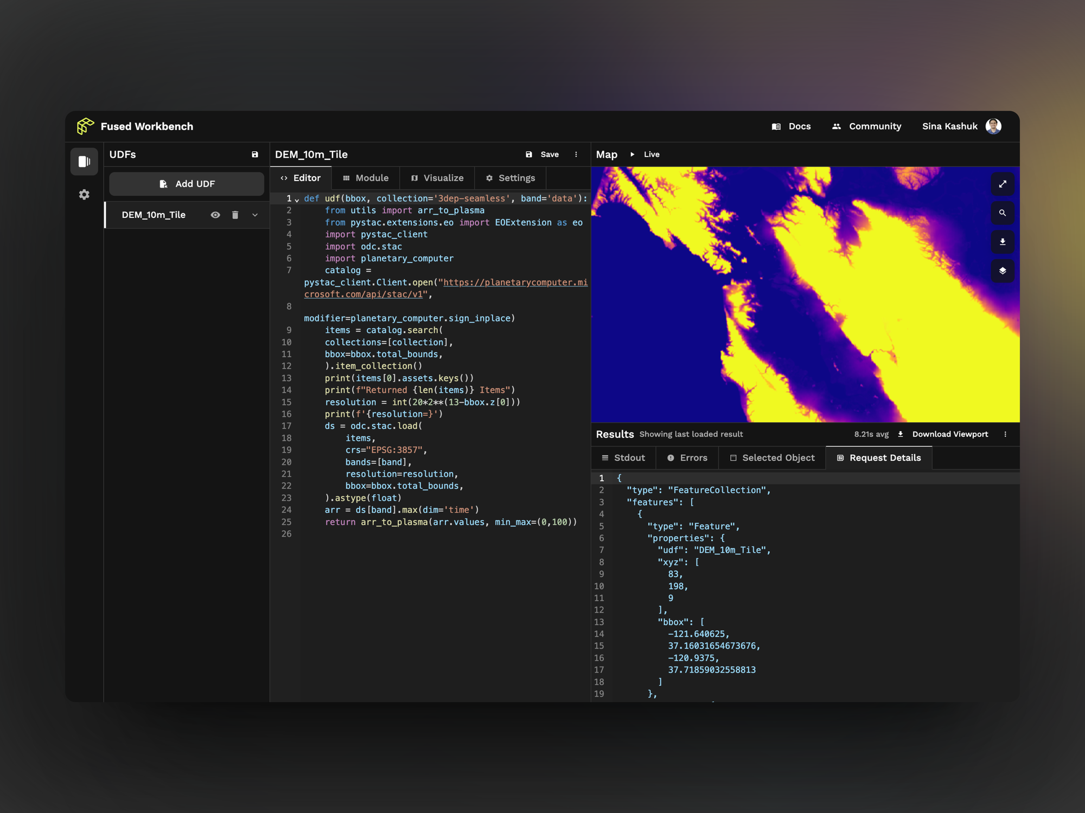
Task: Open the three-dot menu next to Save
Action: pyautogui.click(x=576, y=154)
